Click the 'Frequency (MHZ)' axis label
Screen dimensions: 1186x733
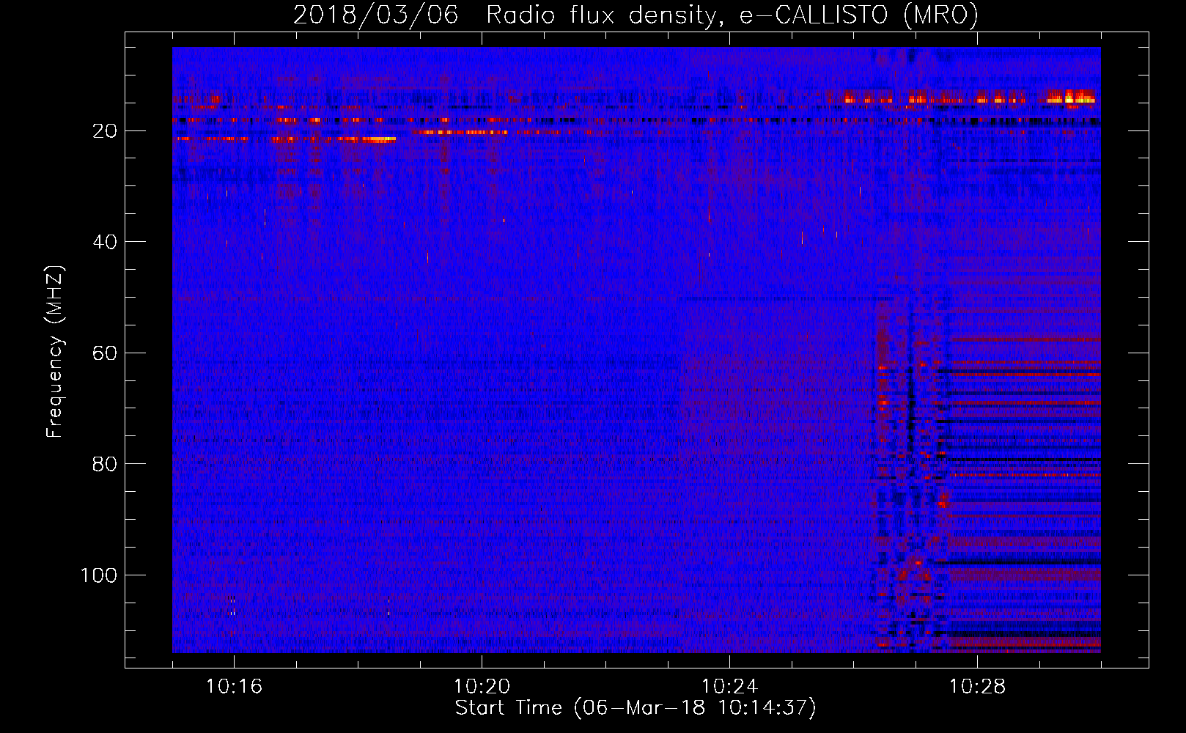click(55, 351)
